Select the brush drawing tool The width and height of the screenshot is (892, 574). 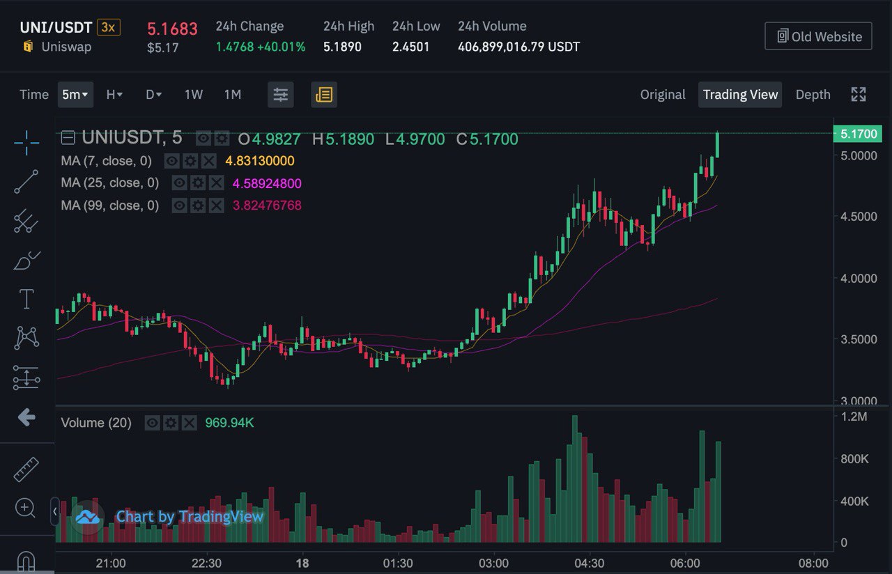tap(26, 261)
